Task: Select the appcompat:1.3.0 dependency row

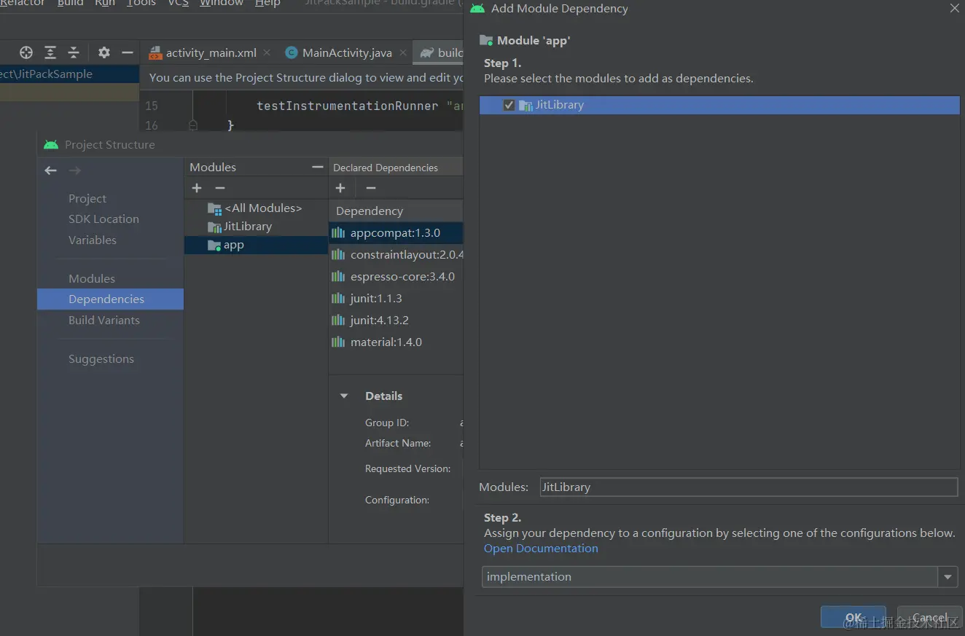Action: [396, 233]
